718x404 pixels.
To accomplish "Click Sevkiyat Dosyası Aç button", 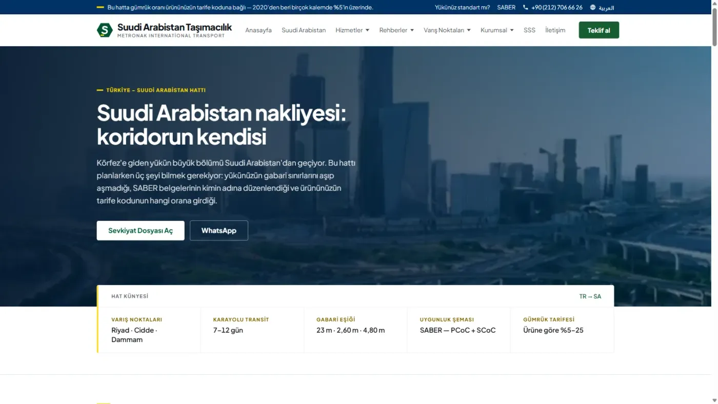I will coord(141,231).
